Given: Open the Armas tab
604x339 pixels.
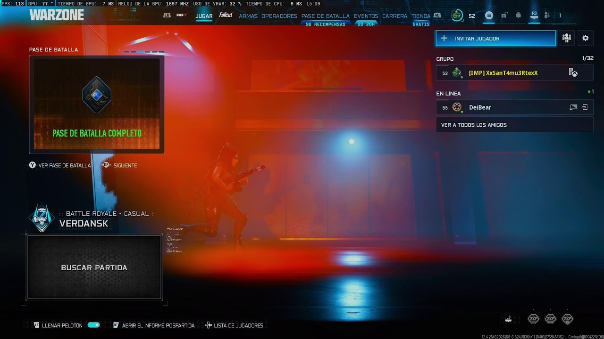Looking at the screenshot, I should tap(248, 16).
